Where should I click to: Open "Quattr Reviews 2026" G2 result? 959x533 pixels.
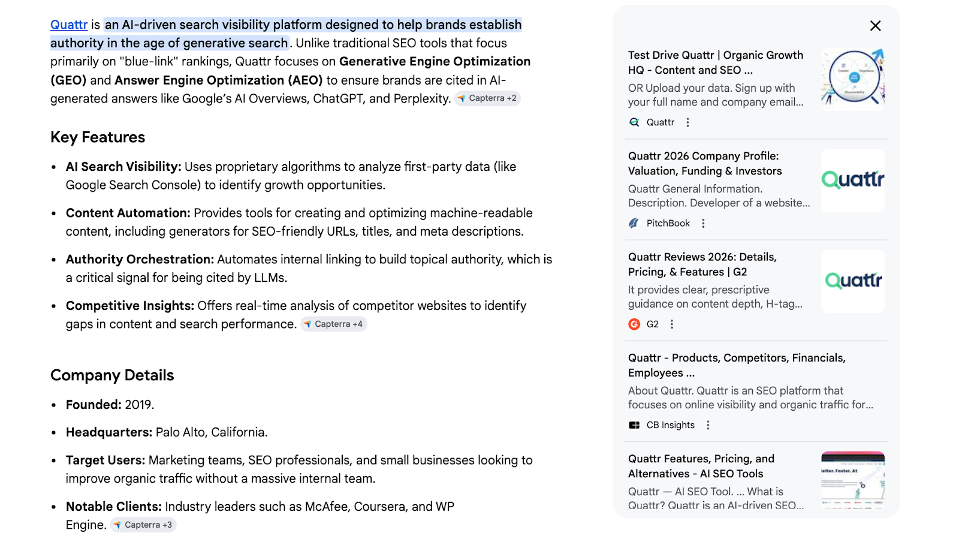click(702, 264)
